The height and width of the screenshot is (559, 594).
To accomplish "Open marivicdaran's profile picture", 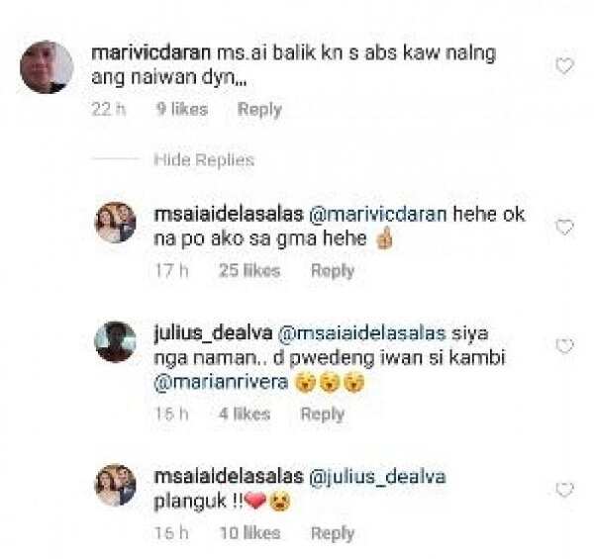I will (x=47, y=66).
